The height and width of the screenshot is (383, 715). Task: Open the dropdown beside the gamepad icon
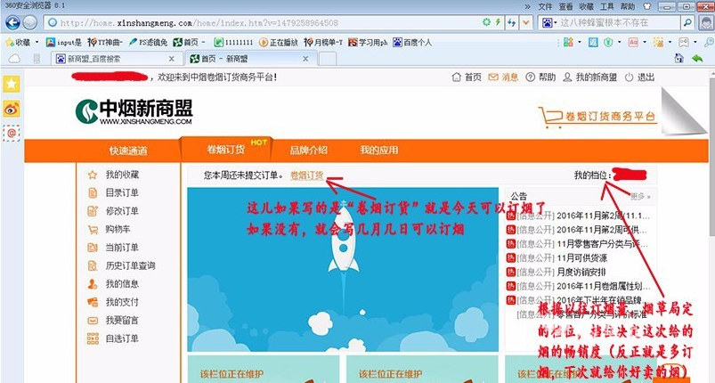point(695,43)
